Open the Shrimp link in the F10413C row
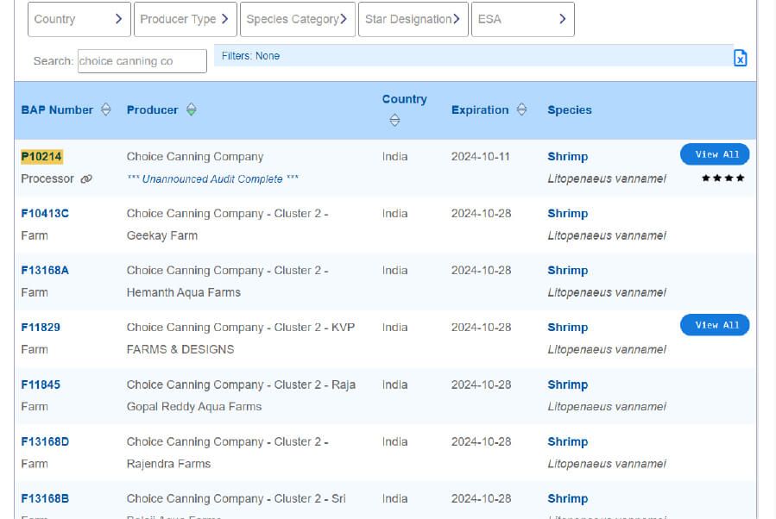The image size is (776, 519). 568,214
